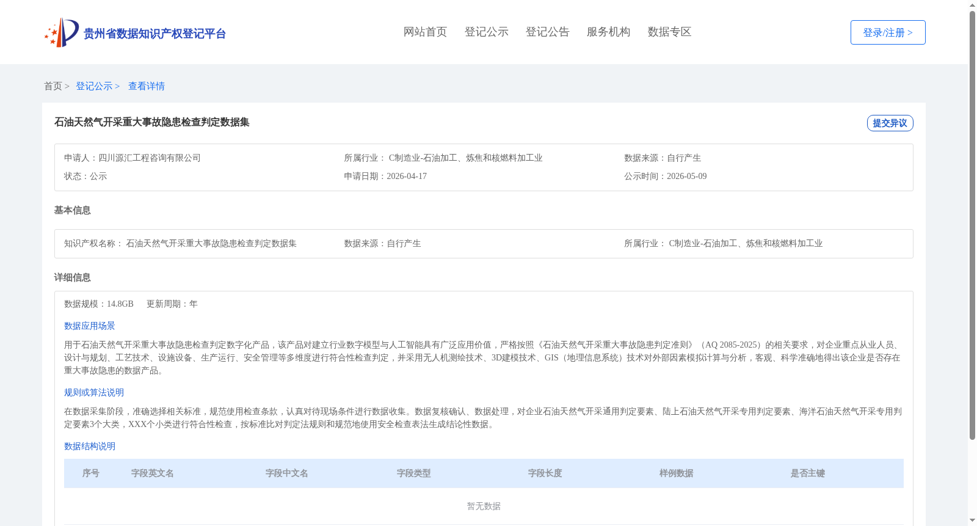The image size is (977, 526).
Task: Click applicant text 四川源汇工程咨询有限公司
Action: pyautogui.click(x=150, y=158)
